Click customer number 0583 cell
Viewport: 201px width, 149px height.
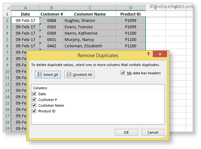52,27
